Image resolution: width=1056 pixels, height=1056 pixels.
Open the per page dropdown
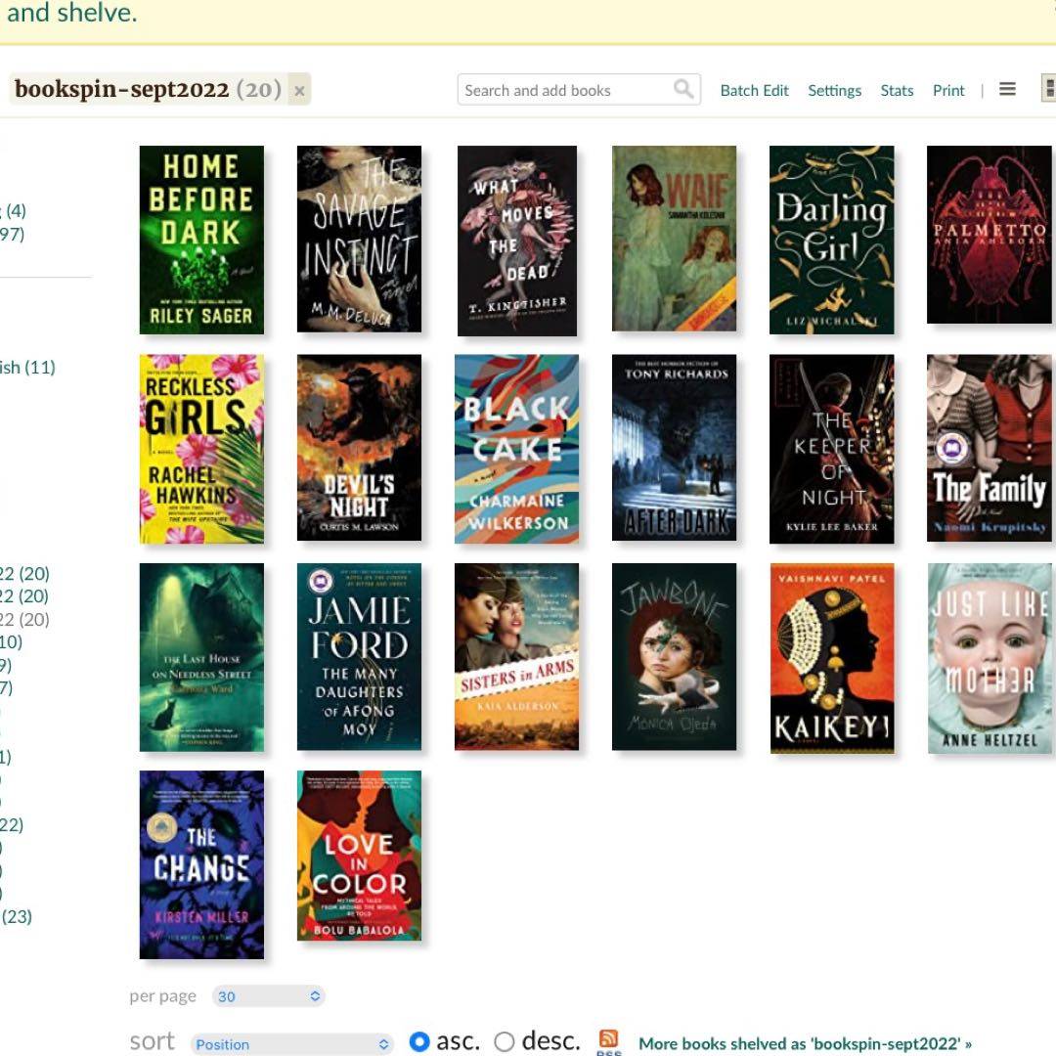(269, 996)
